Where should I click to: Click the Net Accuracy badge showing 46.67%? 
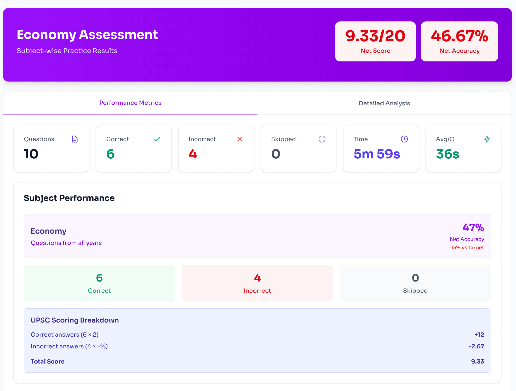459,41
